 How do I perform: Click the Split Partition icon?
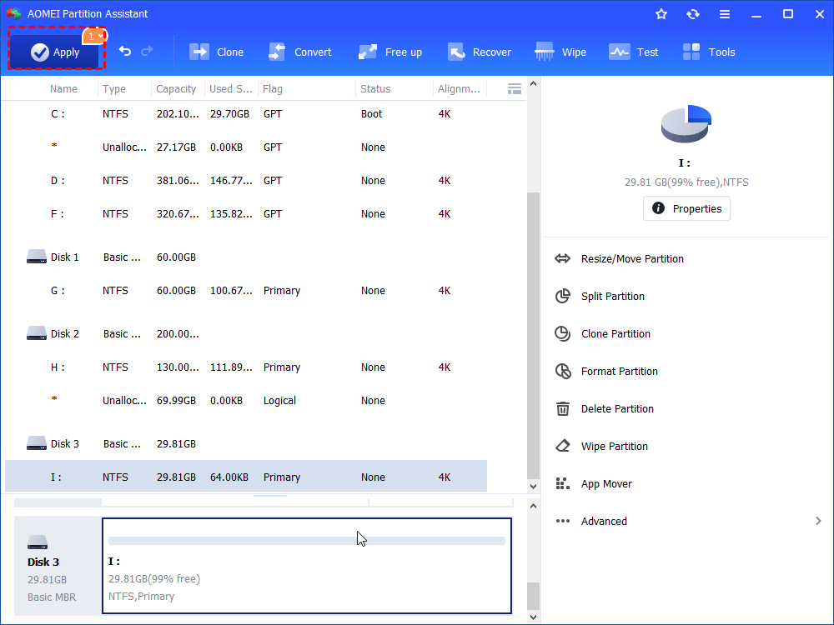click(563, 296)
